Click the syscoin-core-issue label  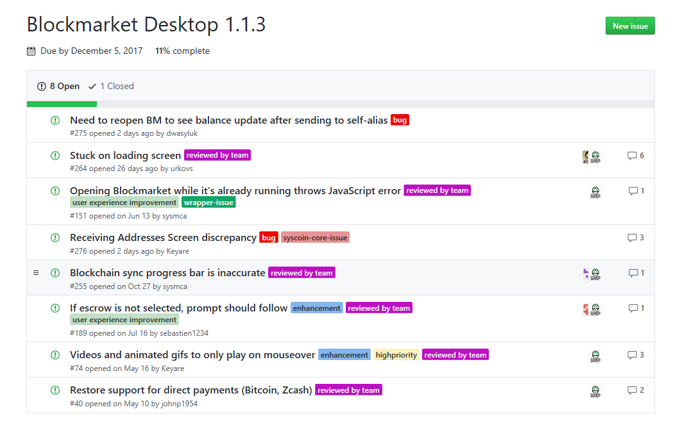[x=315, y=237]
